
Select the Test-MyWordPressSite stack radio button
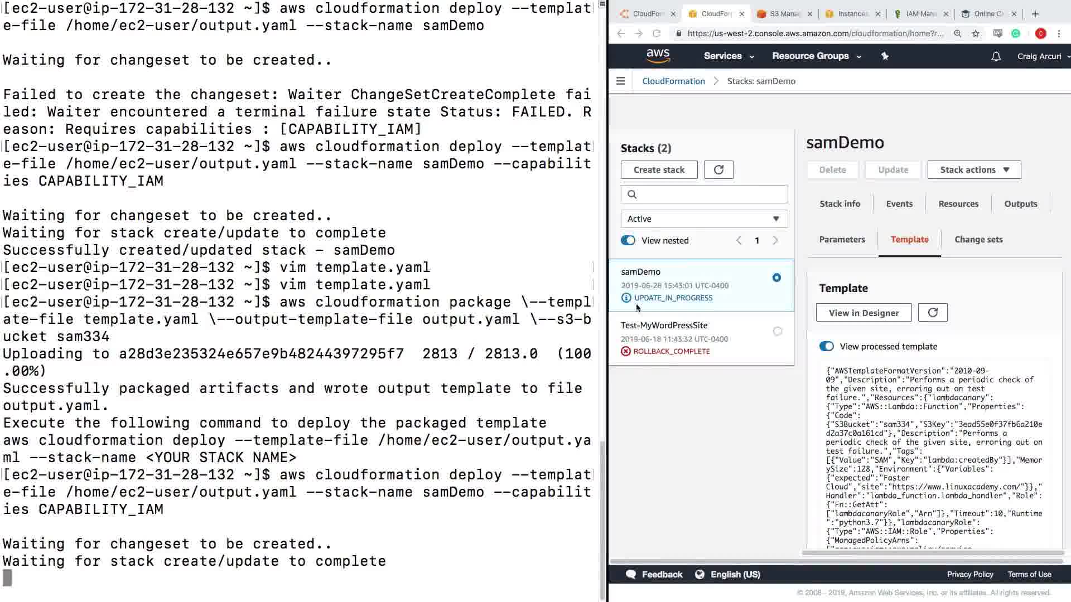[777, 332]
